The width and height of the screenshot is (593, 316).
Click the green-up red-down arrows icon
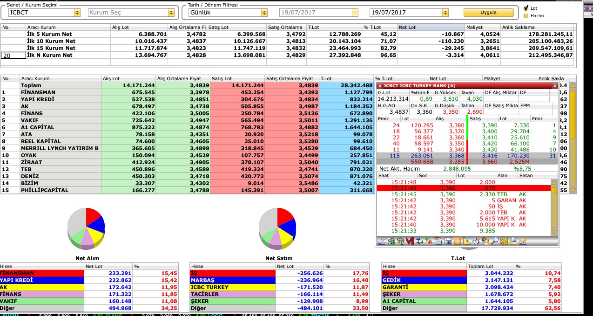coord(429,241)
